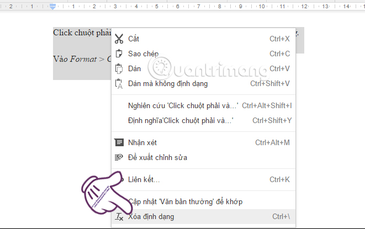Click ruler mark 5
365x229 pixels.
coord(157,7)
